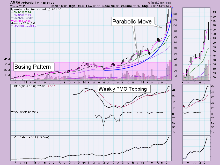Click the Low 93.06 value in header
Screen dimensions: 220x165
click(93, 6)
